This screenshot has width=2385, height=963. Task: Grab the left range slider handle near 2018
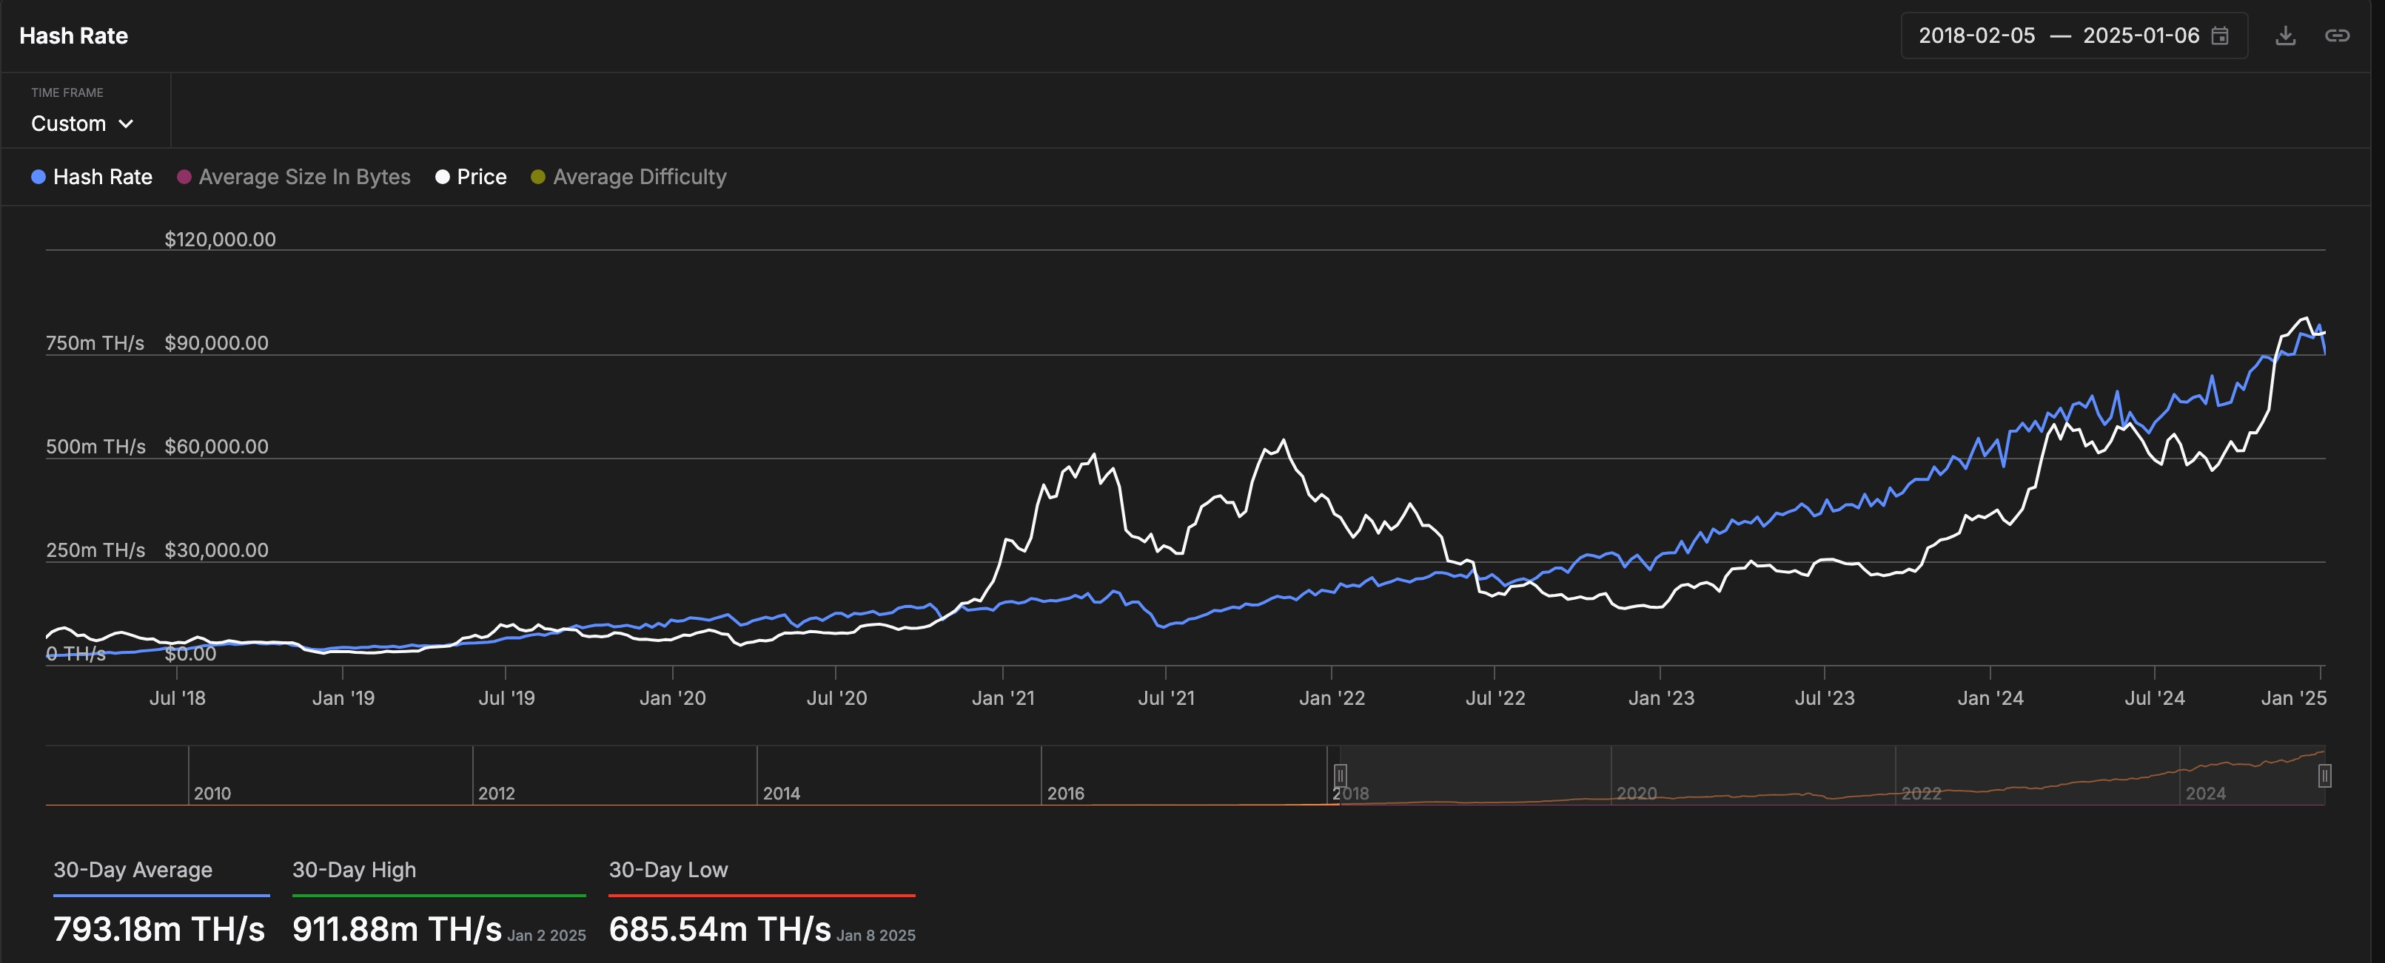coord(1340,775)
